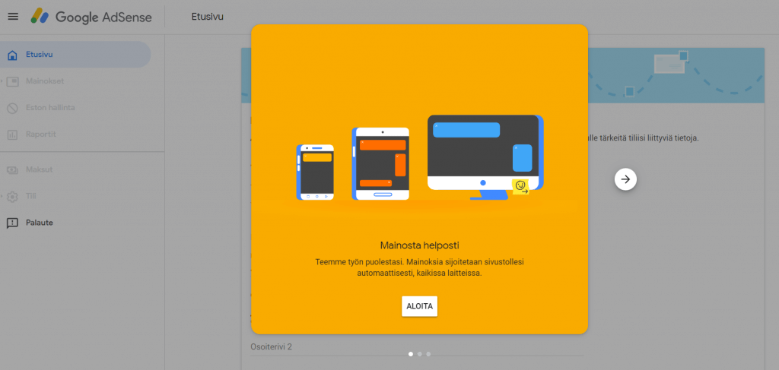Click the Maksut payments icon
Viewport: 779px width, 370px height.
(x=12, y=169)
